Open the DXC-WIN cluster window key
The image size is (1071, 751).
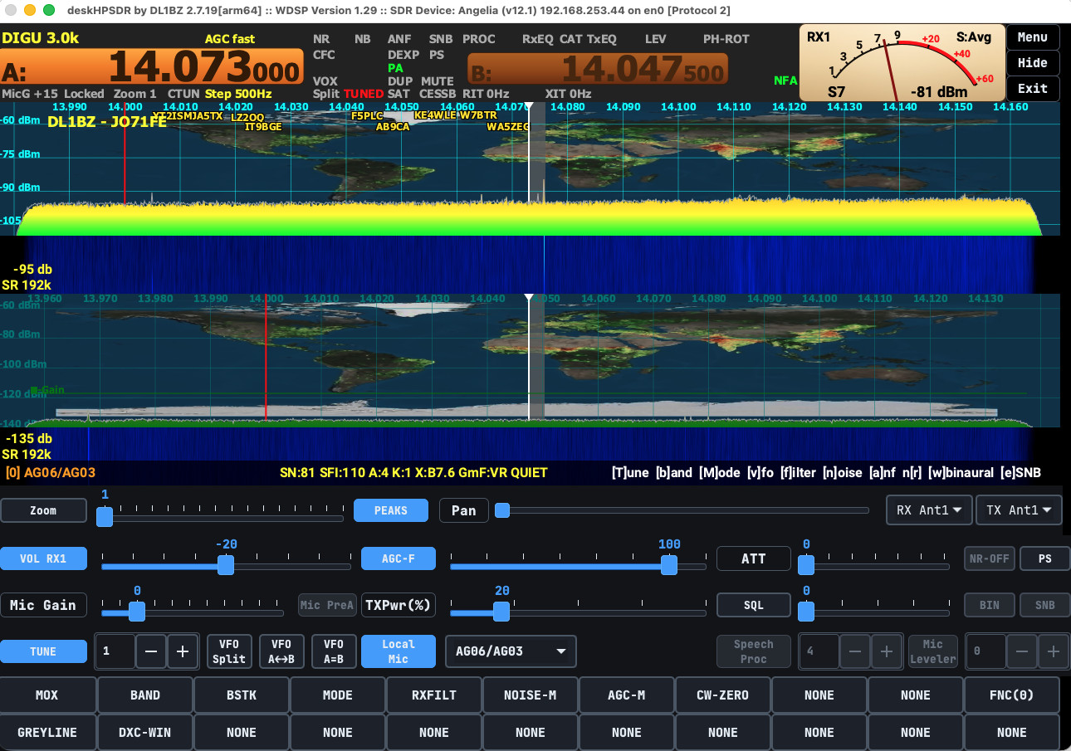(145, 733)
